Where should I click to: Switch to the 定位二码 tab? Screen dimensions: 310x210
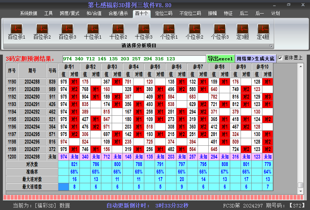(164, 14)
